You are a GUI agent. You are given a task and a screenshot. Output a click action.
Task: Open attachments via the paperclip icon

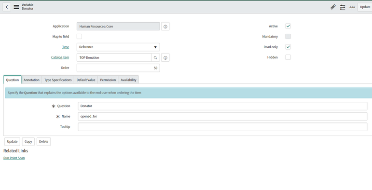coord(333,7)
